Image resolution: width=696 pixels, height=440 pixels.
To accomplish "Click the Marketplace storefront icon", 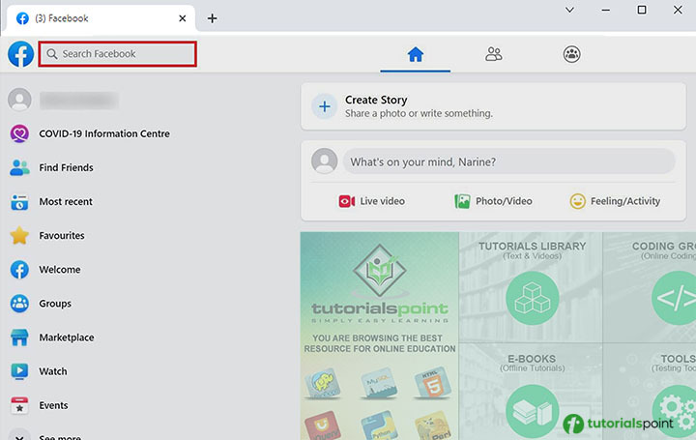I will click(19, 337).
